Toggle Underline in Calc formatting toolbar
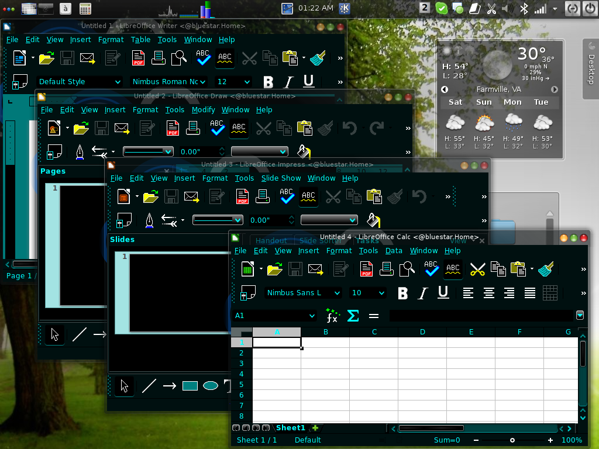This screenshot has width=599, height=449. tap(443, 293)
